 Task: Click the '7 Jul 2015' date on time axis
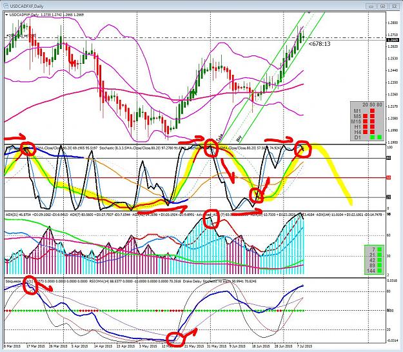(x=305, y=346)
